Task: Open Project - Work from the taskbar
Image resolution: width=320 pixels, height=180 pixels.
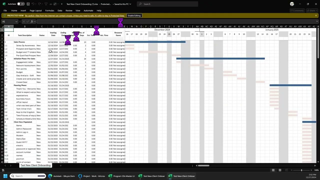Action: 91,176
